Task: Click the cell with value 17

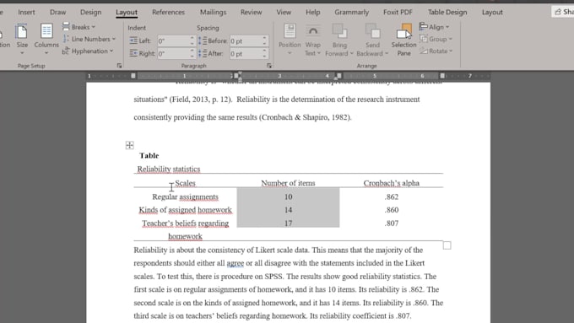Action: pos(288,223)
